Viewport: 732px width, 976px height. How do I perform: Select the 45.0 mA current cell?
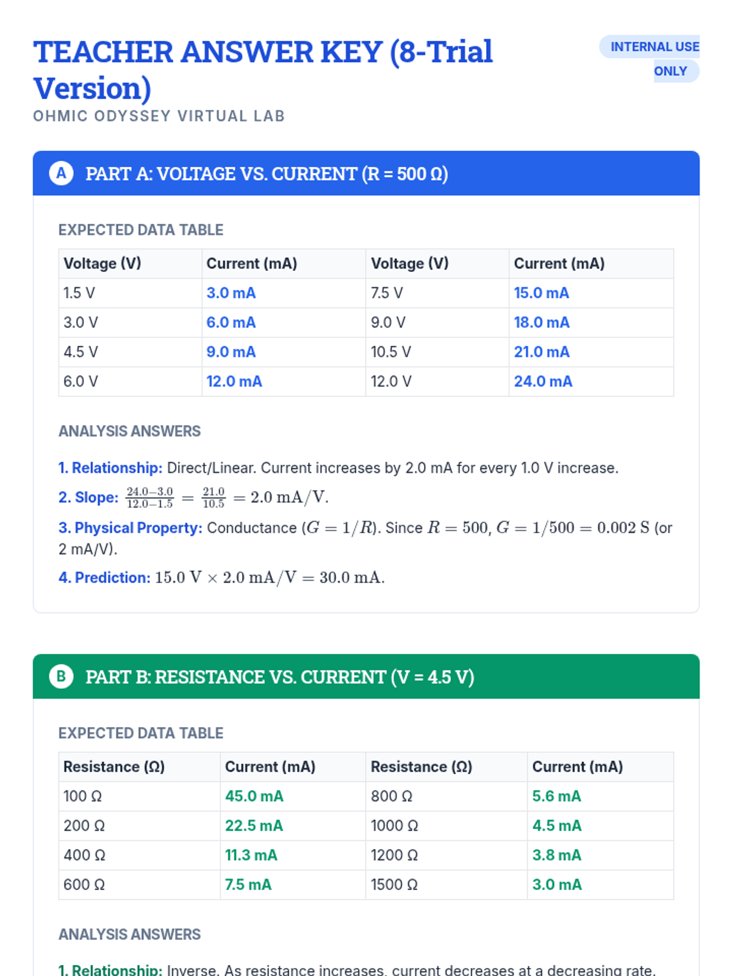254,796
